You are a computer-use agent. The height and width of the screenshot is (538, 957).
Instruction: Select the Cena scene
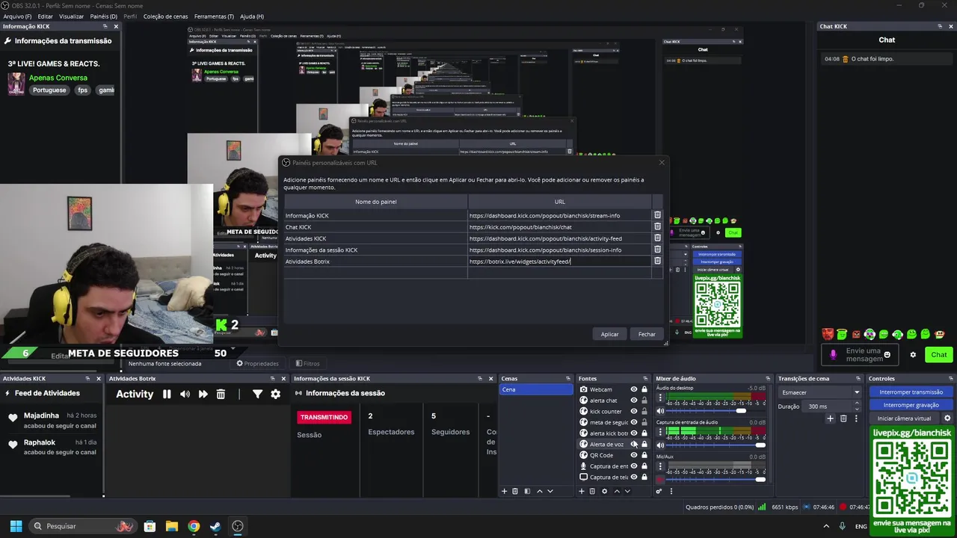point(536,389)
